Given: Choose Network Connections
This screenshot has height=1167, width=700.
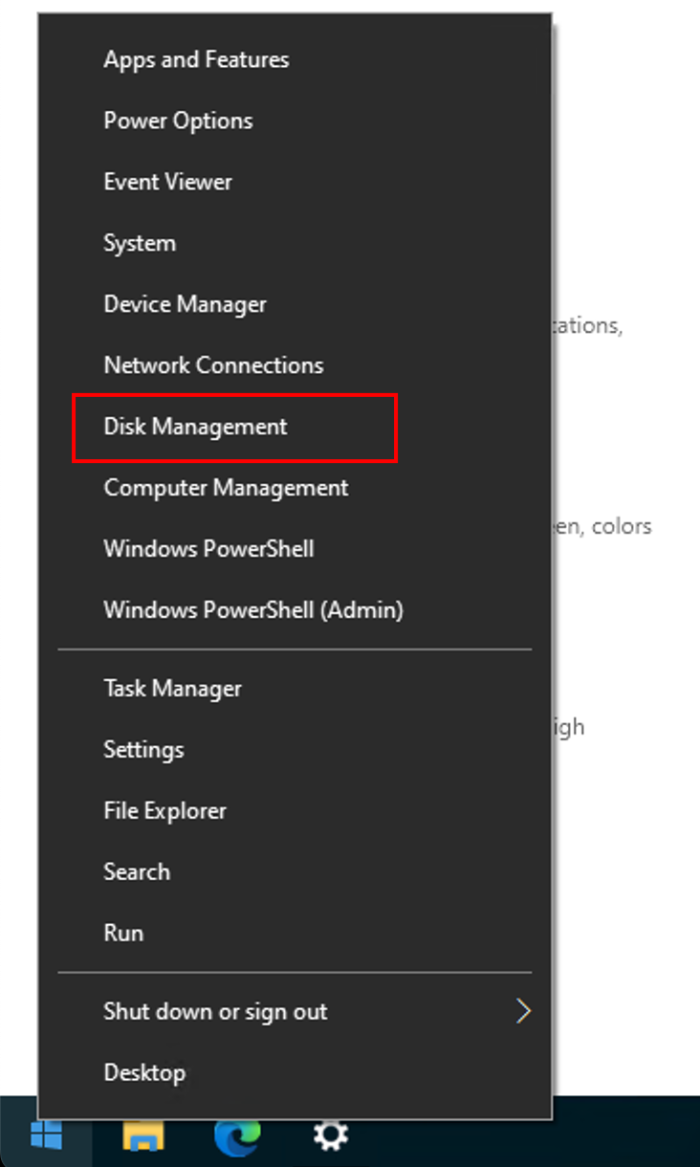Looking at the screenshot, I should (x=295, y=365).
